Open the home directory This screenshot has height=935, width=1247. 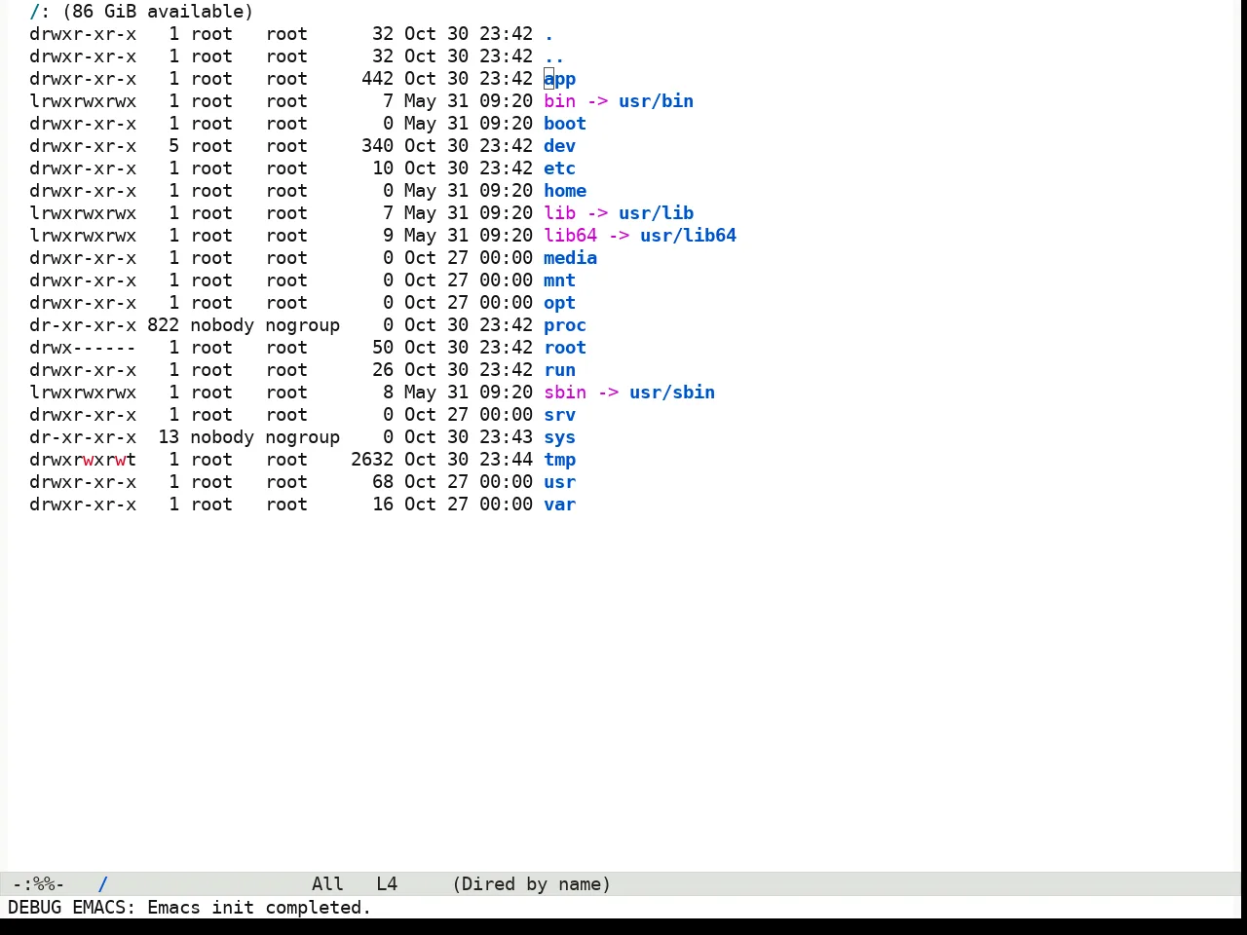[x=565, y=191]
